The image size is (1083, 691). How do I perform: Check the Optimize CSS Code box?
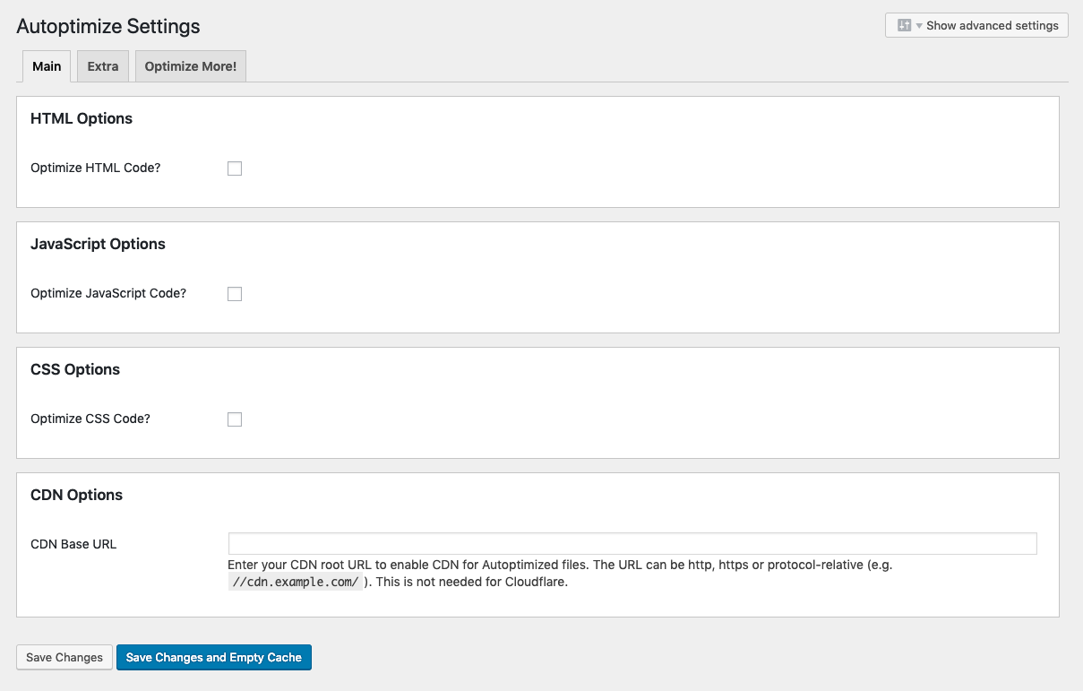point(235,419)
